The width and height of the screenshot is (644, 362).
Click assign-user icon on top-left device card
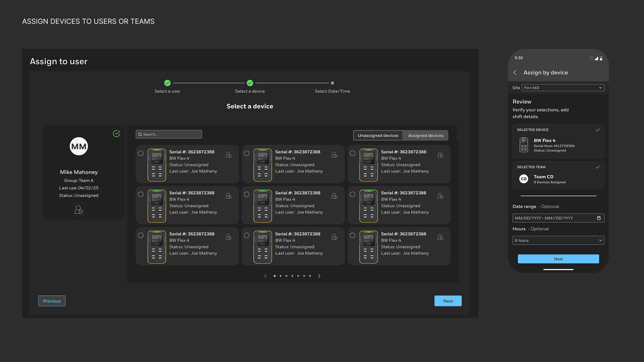228,155
